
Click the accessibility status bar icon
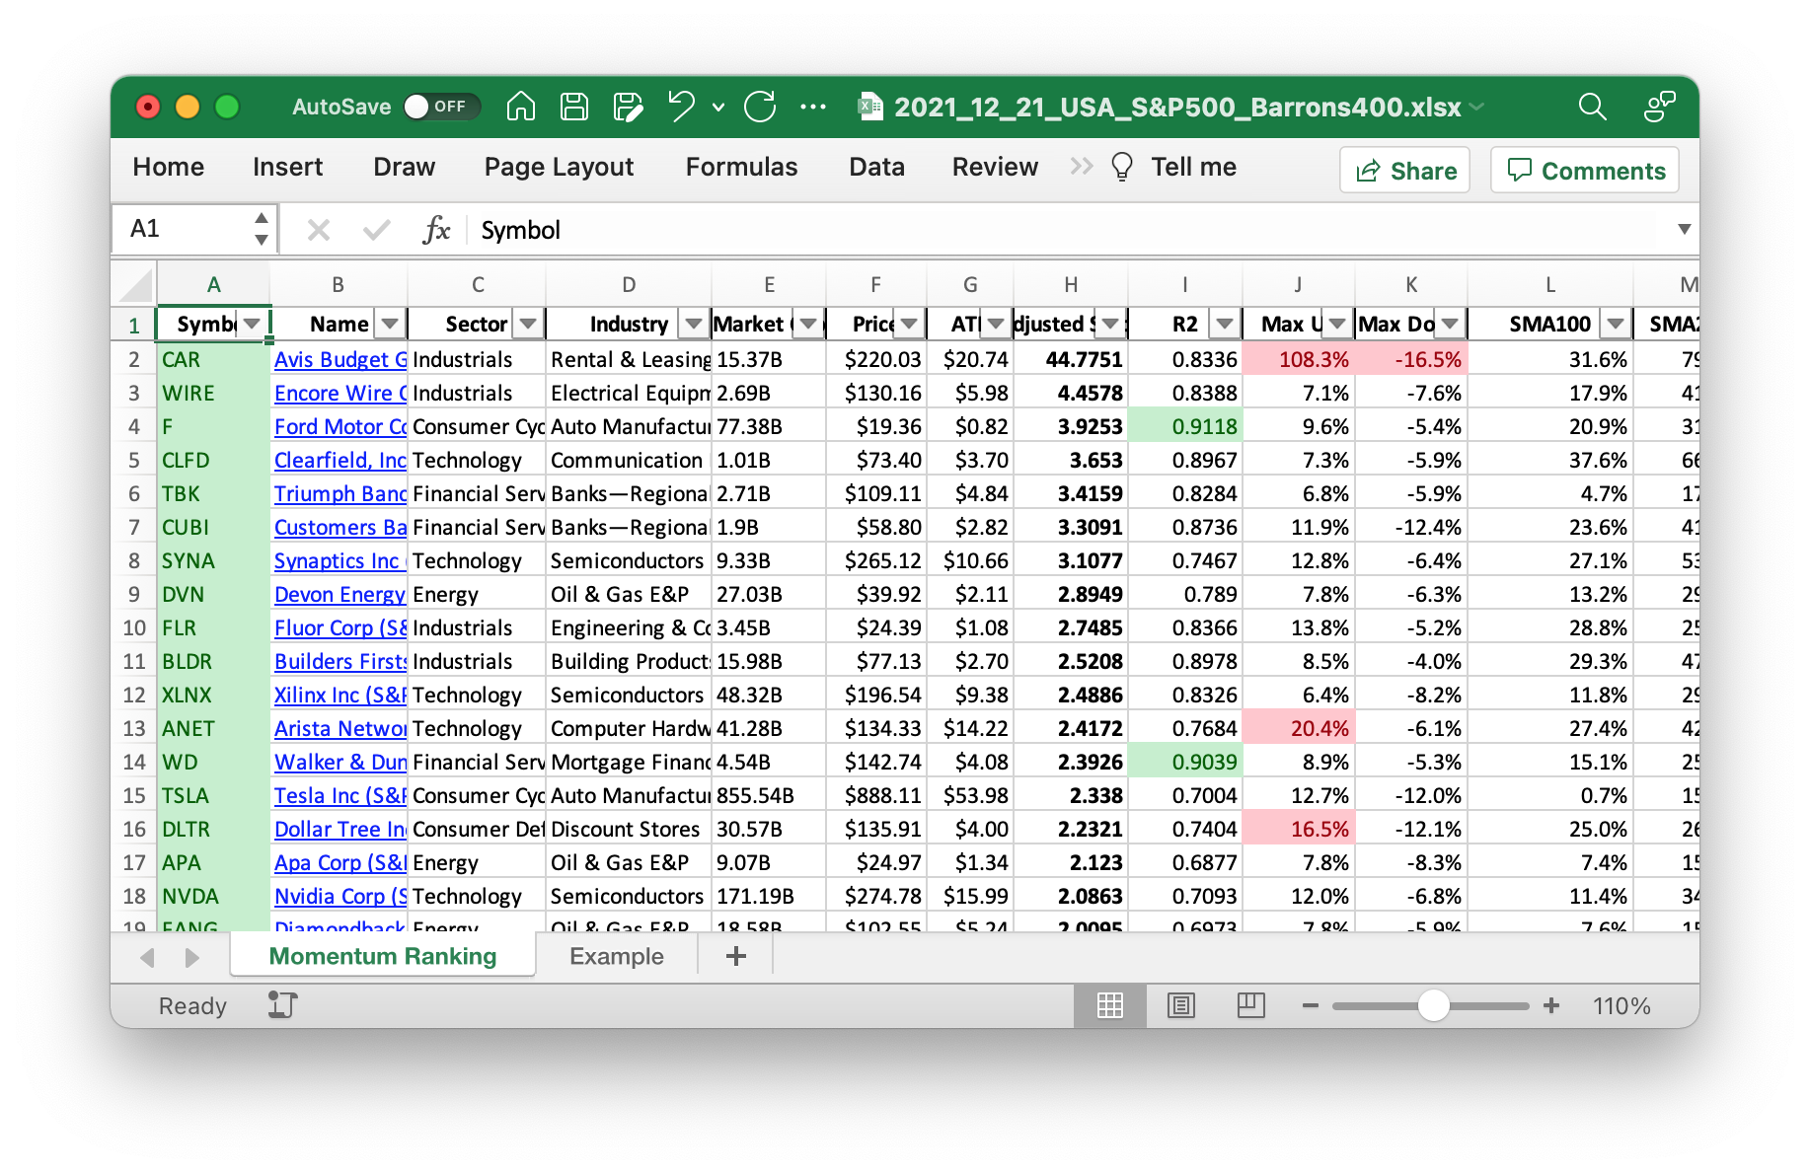pos(282,1005)
